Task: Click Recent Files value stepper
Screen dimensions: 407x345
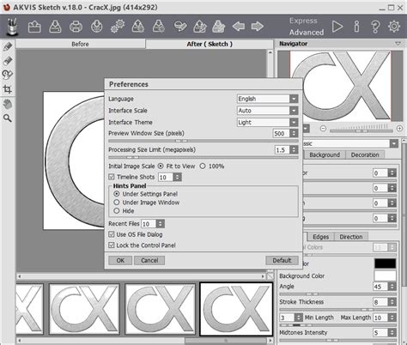Action: click(161, 224)
